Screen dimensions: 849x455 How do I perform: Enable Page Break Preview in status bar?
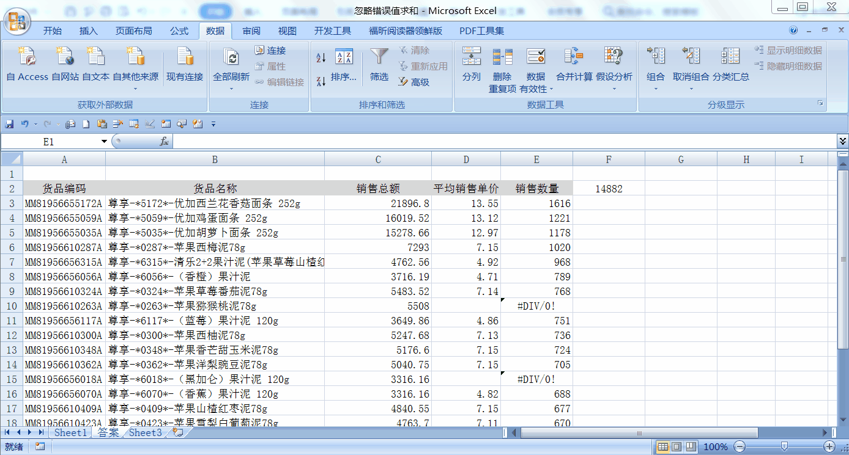click(691, 447)
